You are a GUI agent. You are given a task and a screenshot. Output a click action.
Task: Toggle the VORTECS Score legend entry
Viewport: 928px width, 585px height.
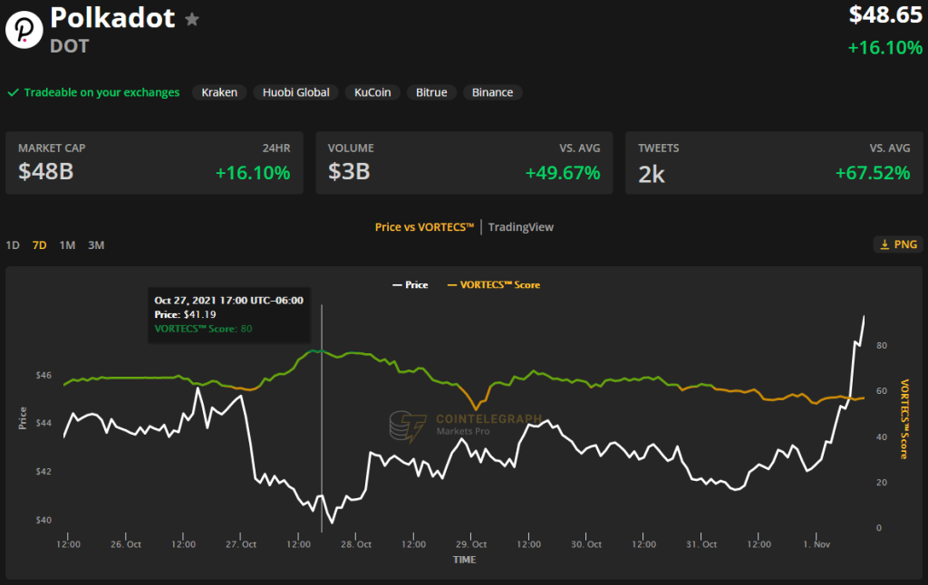tap(494, 284)
